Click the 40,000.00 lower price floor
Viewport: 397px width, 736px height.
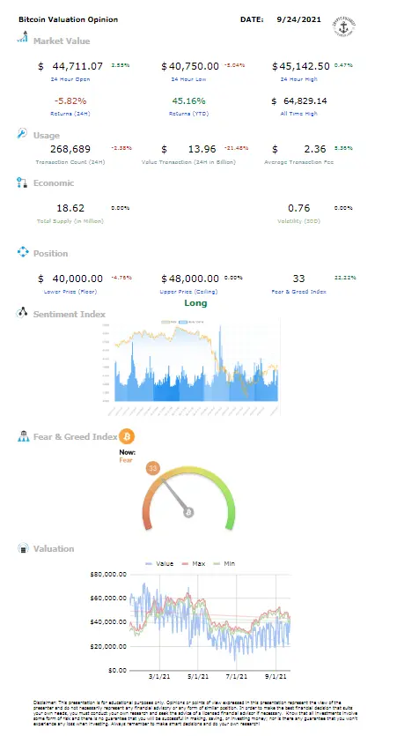pyautogui.click(x=77, y=279)
